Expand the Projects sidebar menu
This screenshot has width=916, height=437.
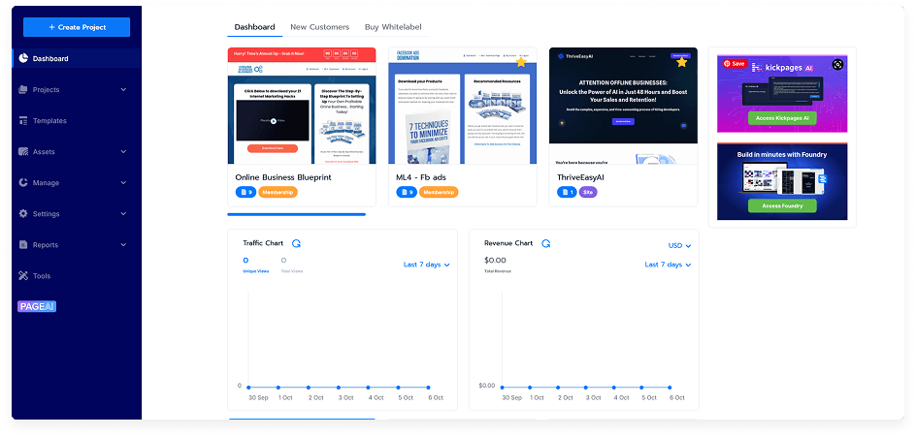tap(123, 90)
